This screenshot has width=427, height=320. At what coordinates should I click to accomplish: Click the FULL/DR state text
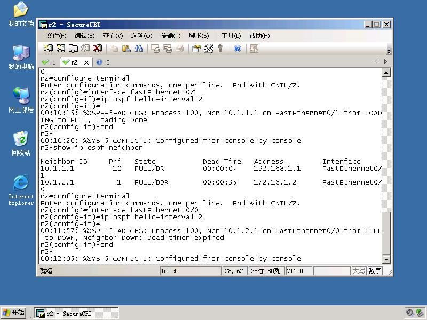pyautogui.click(x=149, y=169)
